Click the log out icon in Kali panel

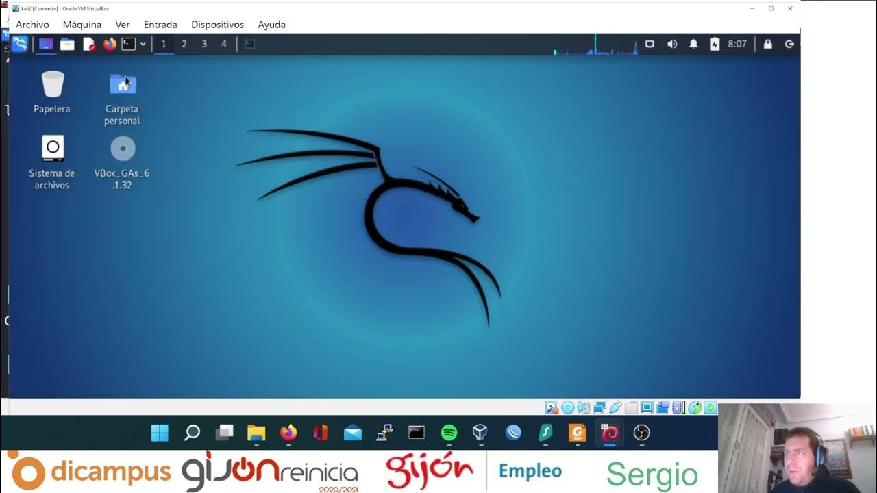tap(789, 44)
